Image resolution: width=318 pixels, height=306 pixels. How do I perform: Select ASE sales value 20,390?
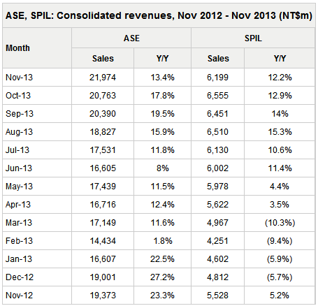(x=103, y=113)
